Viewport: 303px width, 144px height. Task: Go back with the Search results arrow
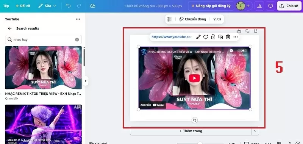10,28
